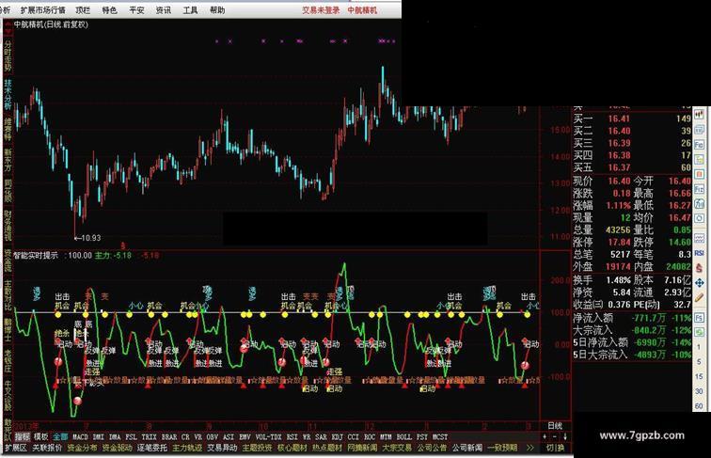The width and height of the screenshot is (711, 458).
Task: Select the OBV indicator
Action: pyautogui.click(x=213, y=437)
